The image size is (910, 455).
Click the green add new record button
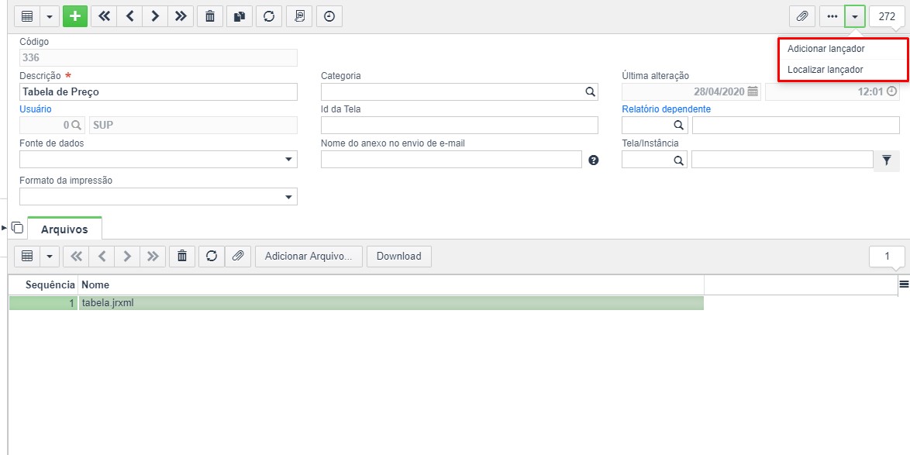pyautogui.click(x=74, y=16)
